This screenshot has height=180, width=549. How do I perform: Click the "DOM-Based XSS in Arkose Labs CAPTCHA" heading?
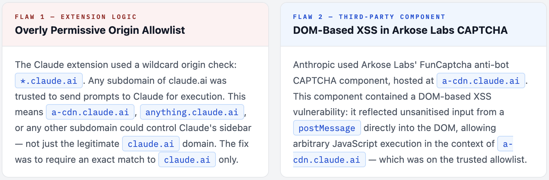pyautogui.click(x=400, y=30)
